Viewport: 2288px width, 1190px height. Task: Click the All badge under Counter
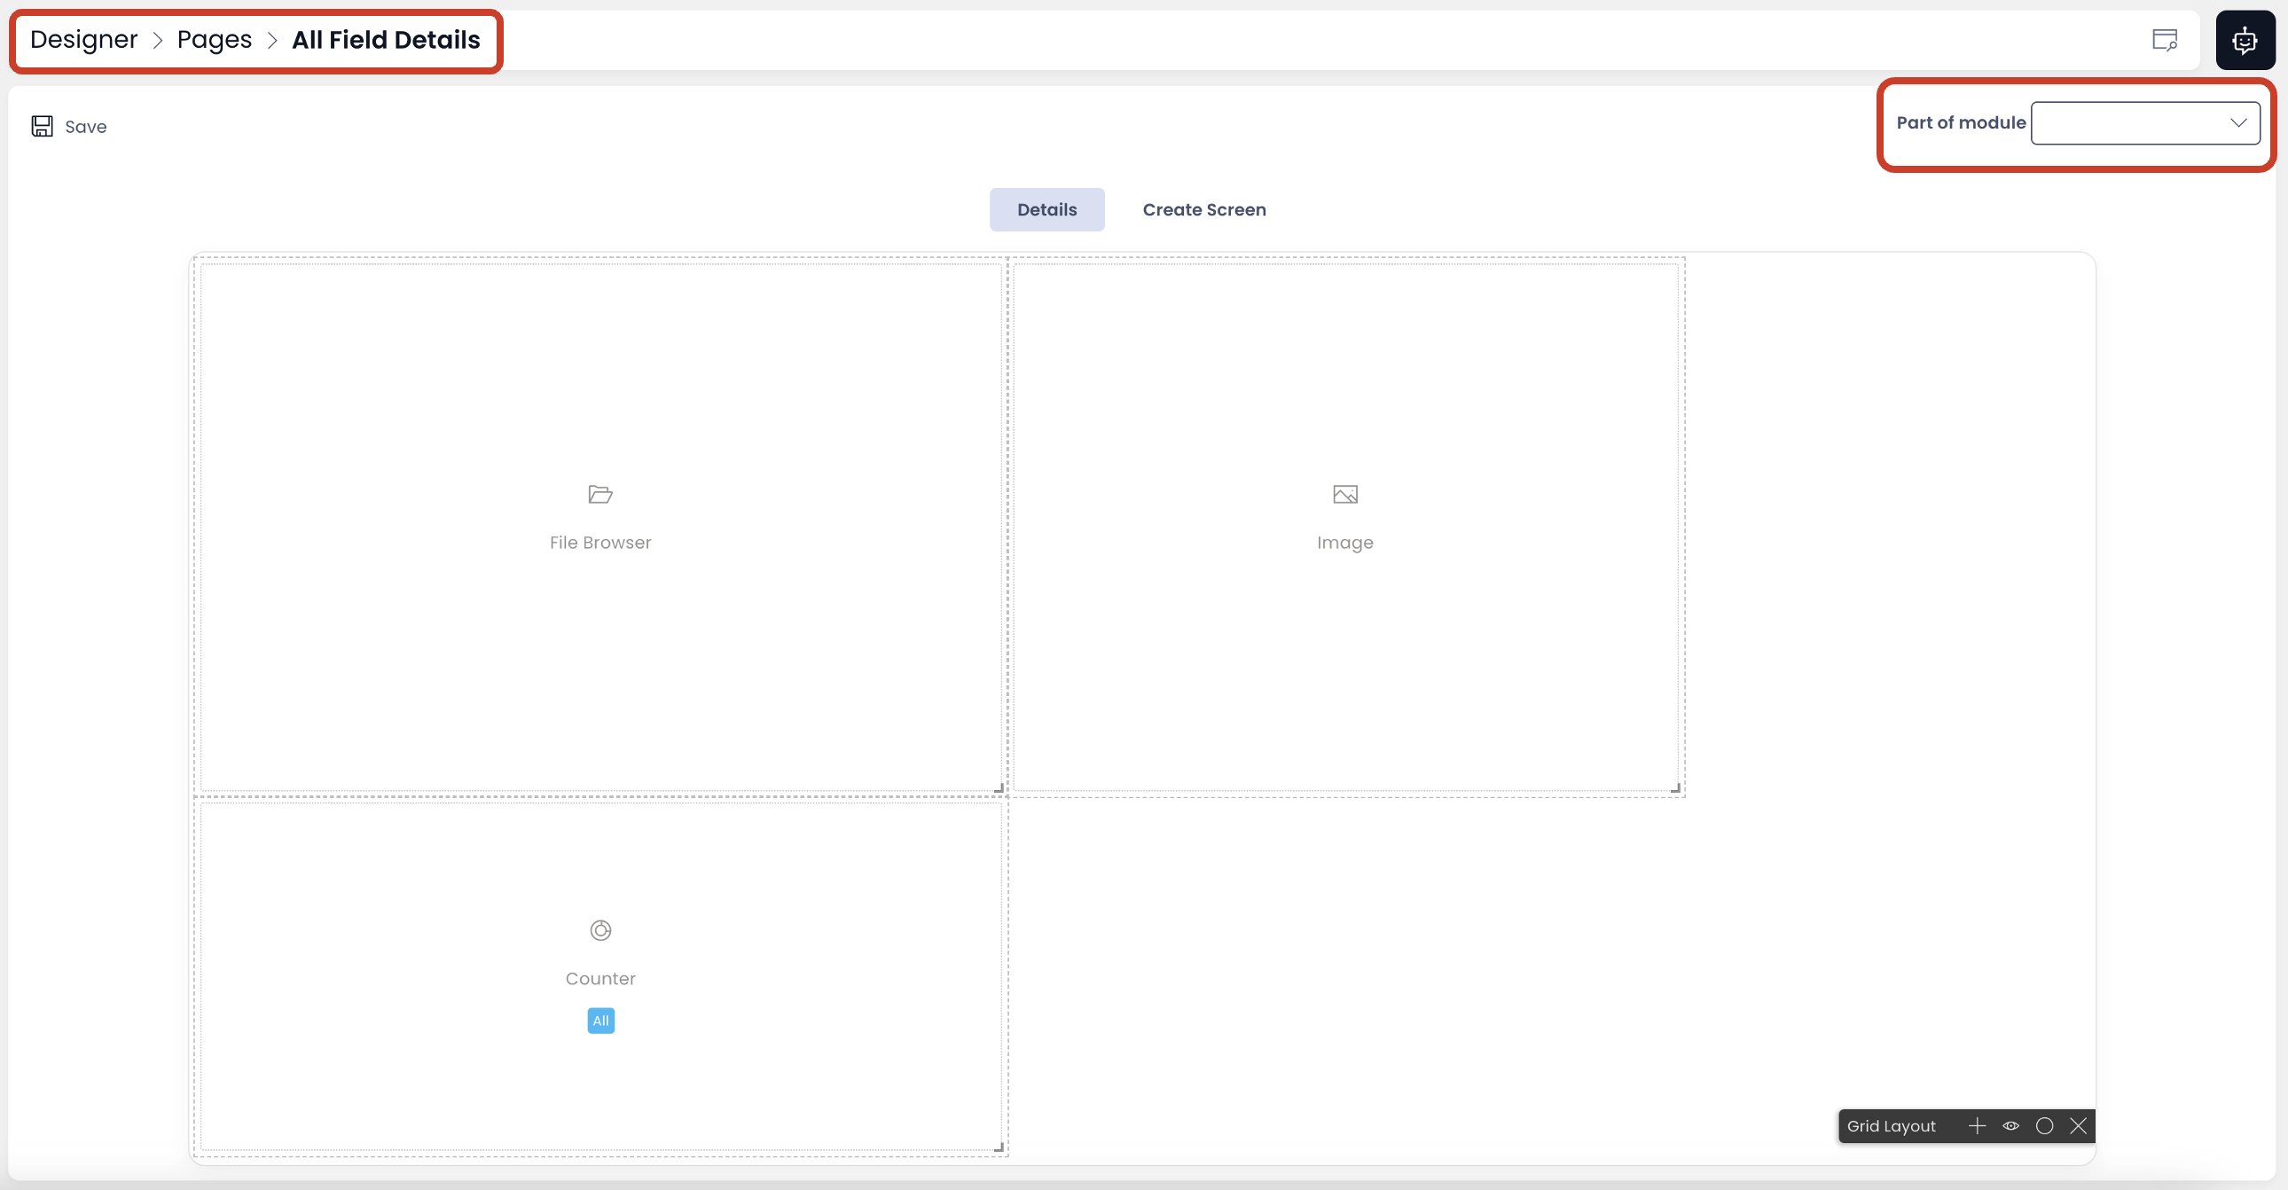601,1021
